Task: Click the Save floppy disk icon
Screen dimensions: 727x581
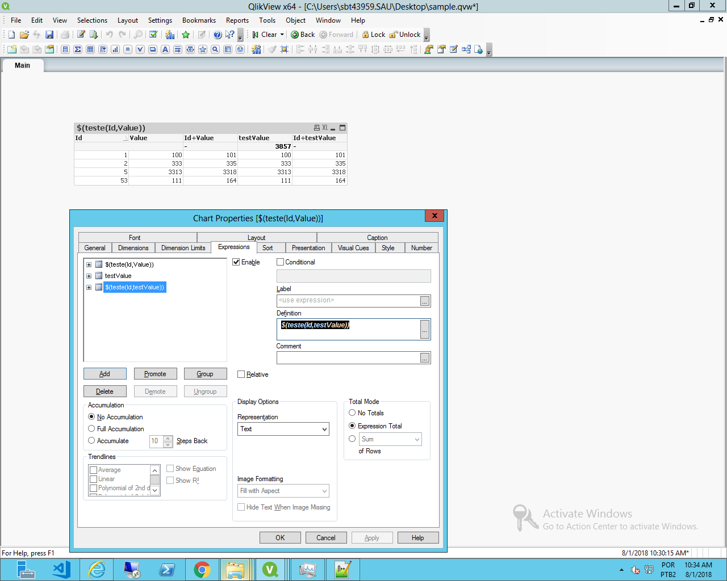Action: click(x=49, y=35)
